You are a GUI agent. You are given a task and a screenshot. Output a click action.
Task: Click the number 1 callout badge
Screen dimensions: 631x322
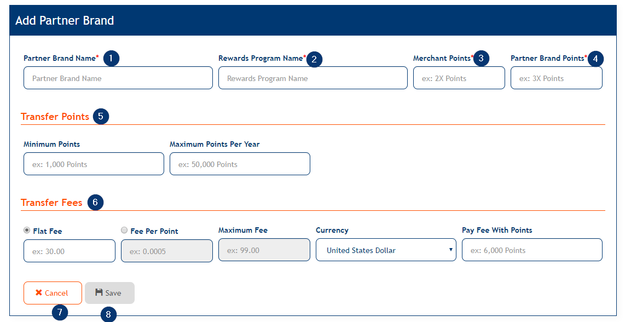click(111, 58)
